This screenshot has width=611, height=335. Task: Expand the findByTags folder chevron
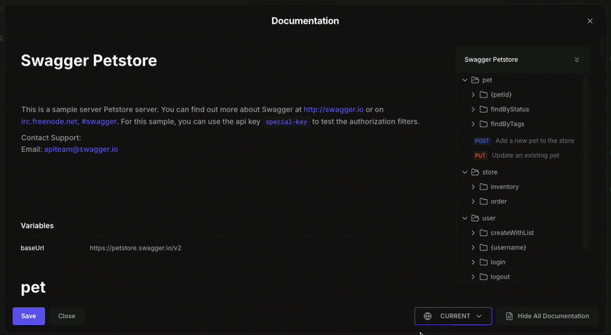point(473,124)
